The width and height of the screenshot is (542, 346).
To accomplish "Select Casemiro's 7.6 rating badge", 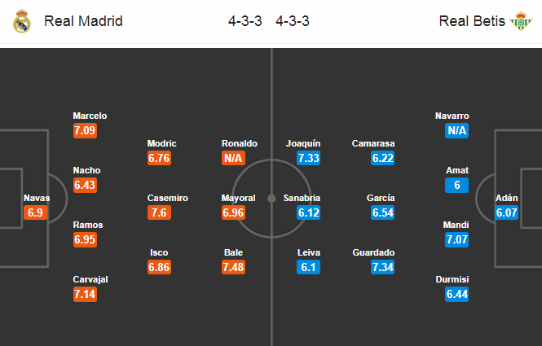I will (159, 212).
